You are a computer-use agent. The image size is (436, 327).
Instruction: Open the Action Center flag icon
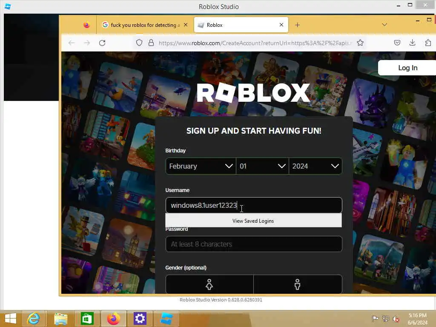coord(375,318)
